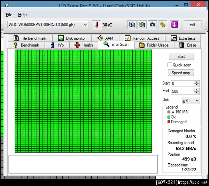The width and height of the screenshot is (209, 186).
Task: Click the End position input field
Action: [183, 91]
